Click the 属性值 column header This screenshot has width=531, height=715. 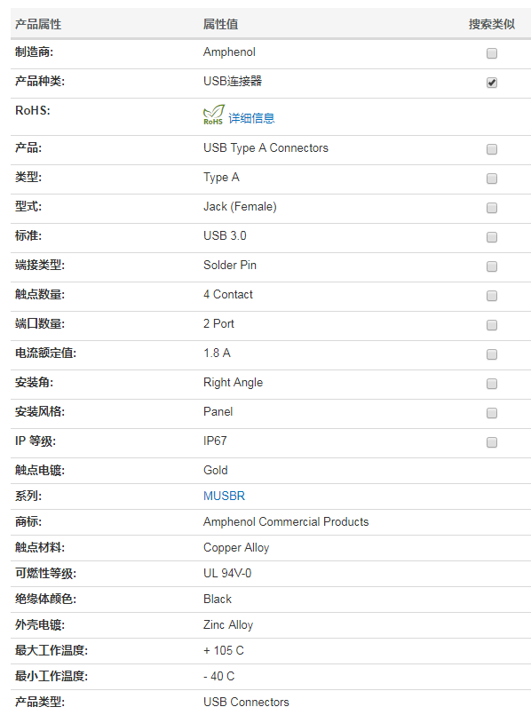[x=220, y=24]
